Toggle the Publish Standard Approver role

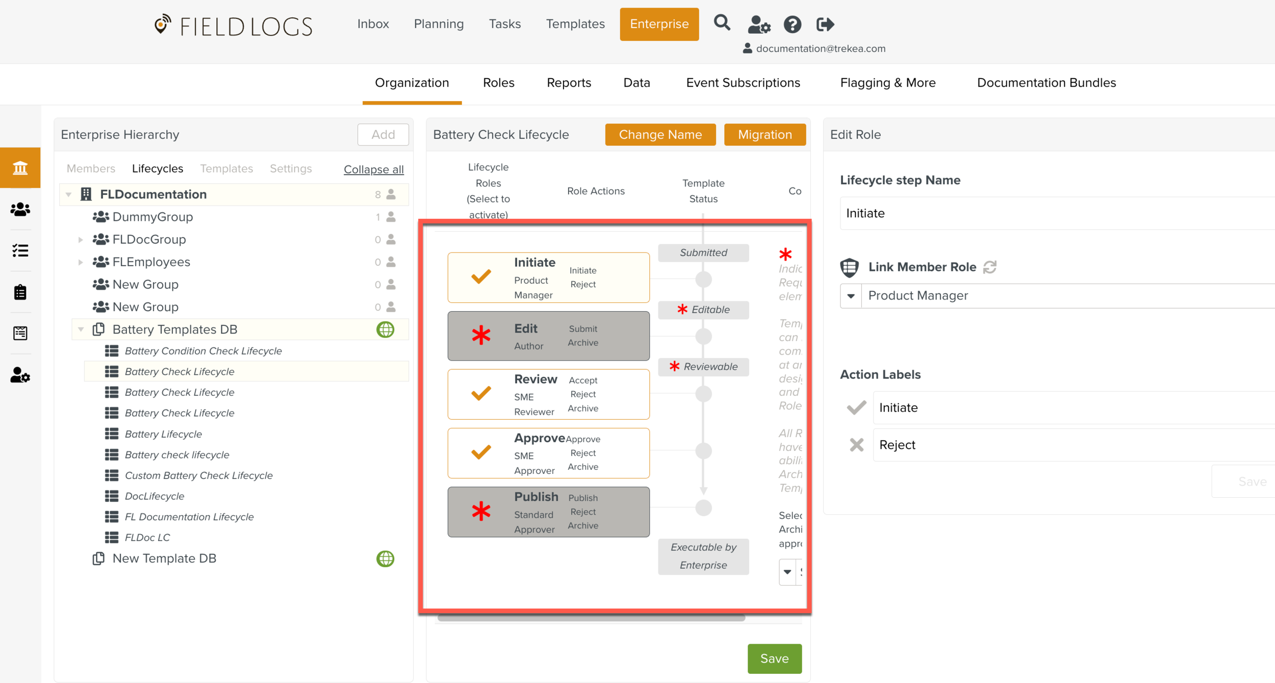pyautogui.click(x=480, y=512)
